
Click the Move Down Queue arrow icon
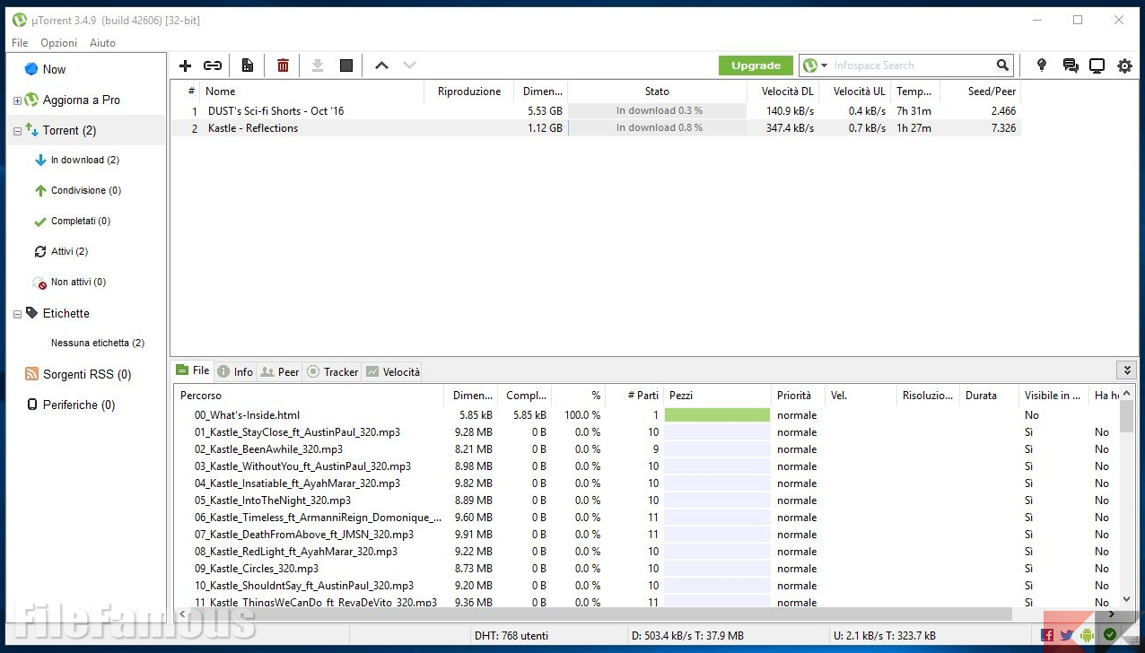409,65
